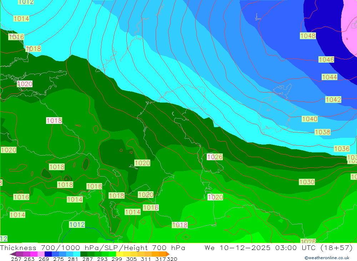Viewport: 357px width, 261px height.
Task: Click the 317 legend value
Action: tap(161, 259)
